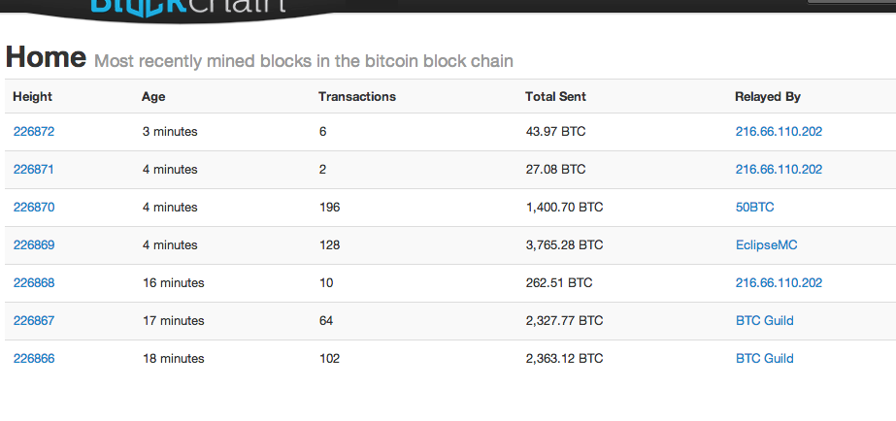Viewport: 896px width, 421px height.
Task: Open block height 226870
Action: click(x=34, y=208)
